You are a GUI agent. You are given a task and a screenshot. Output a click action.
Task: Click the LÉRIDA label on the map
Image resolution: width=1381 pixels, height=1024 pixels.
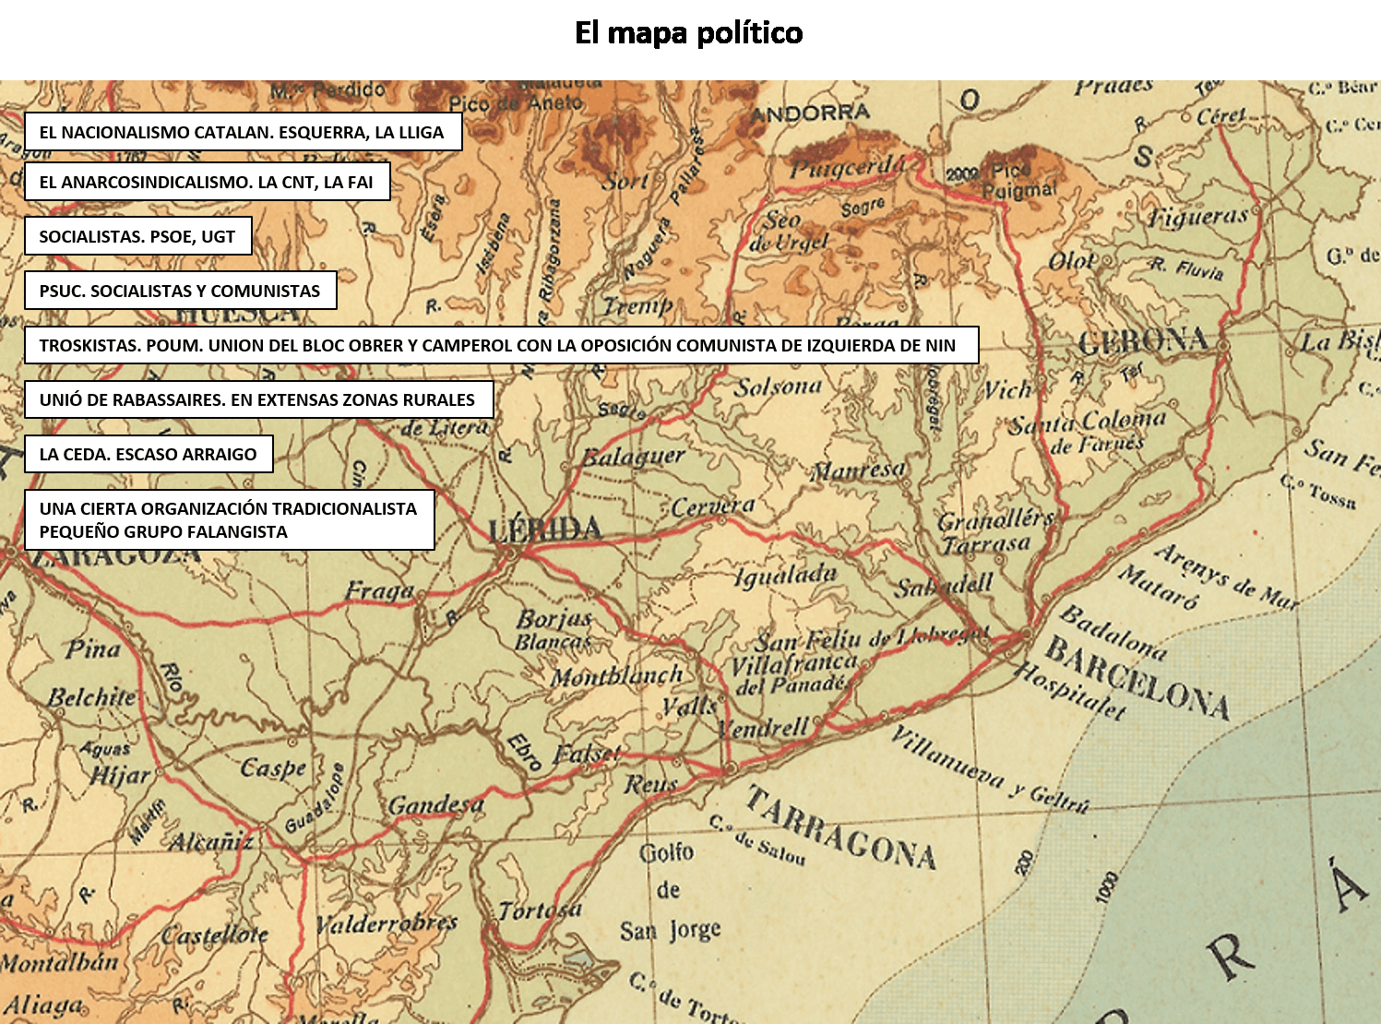(x=544, y=530)
